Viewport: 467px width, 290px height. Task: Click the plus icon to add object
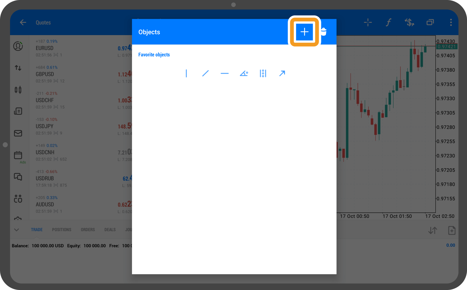304,32
